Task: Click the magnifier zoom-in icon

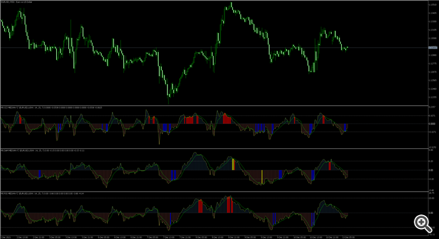Action: click(x=423, y=223)
